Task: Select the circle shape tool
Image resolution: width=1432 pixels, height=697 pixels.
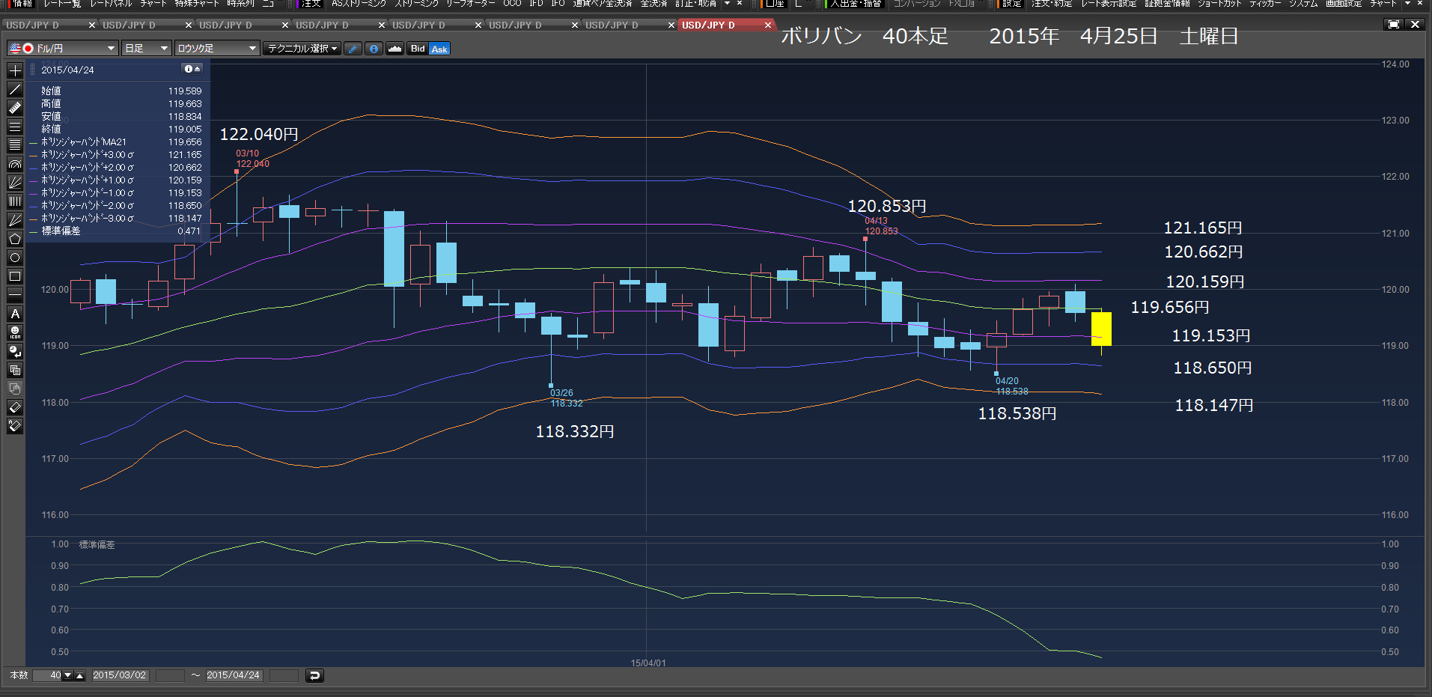Action: pos(15,258)
